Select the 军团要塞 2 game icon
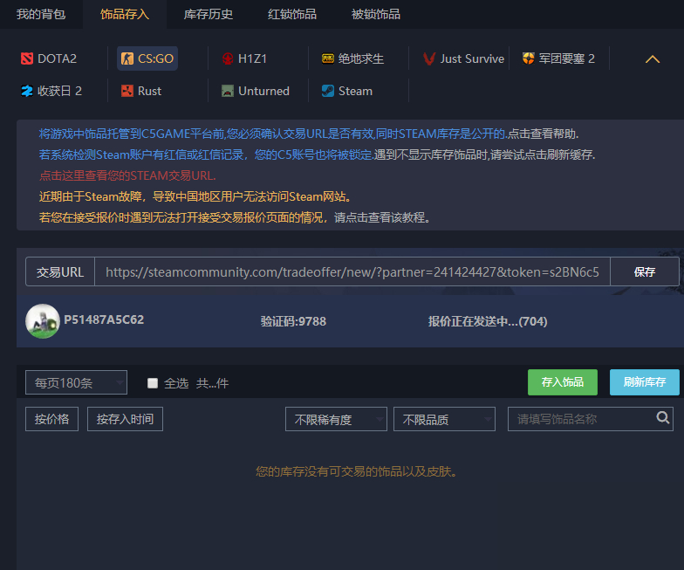 click(x=529, y=58)
